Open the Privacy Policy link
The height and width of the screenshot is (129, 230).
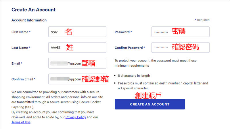(x=75, y=117)
